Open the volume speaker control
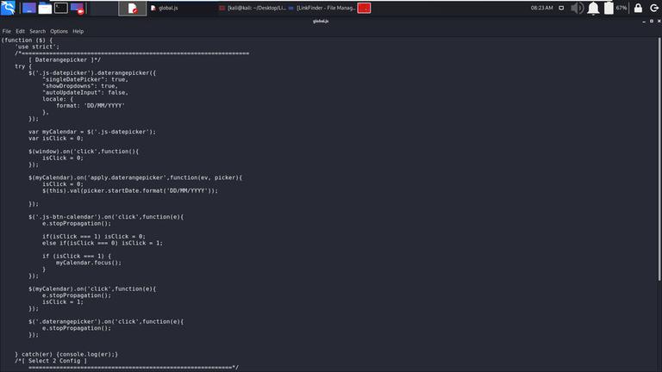The image size is (662, 372). pos(577,8)
